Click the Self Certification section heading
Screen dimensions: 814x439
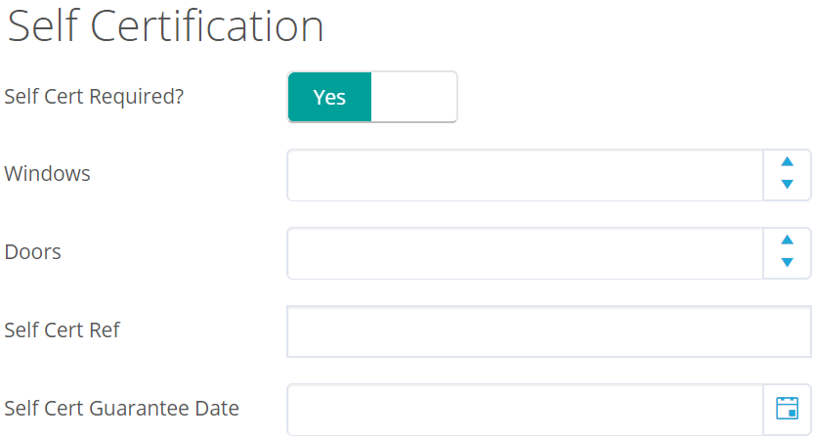click(165, 27)
